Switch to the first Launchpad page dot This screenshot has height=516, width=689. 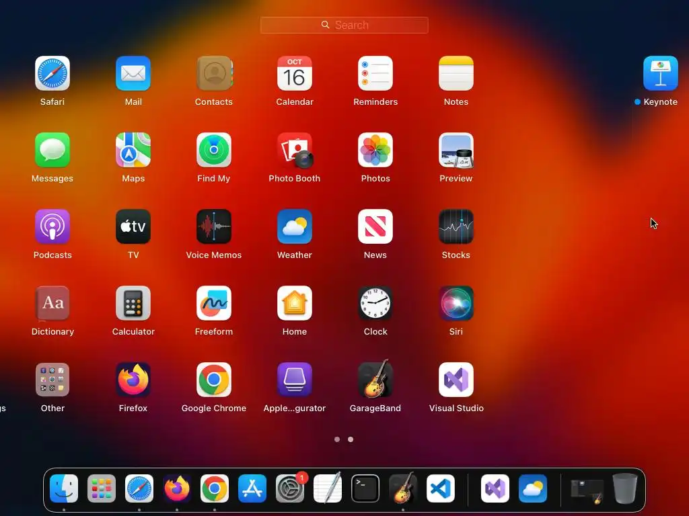[337, 439]
